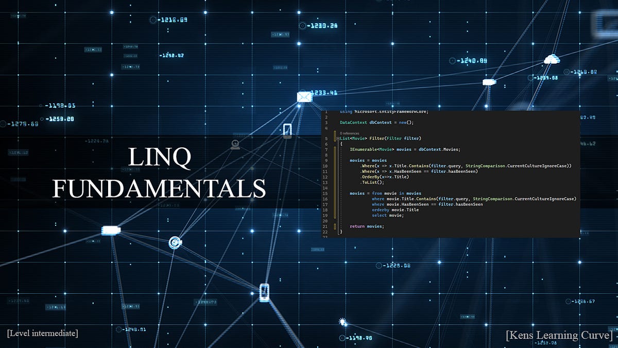Screen dimensions: 618x348
Task: Click the camera lens icon below the FUNDAMENTALS title
Action: pyautogui.click(x=174, y=242)
